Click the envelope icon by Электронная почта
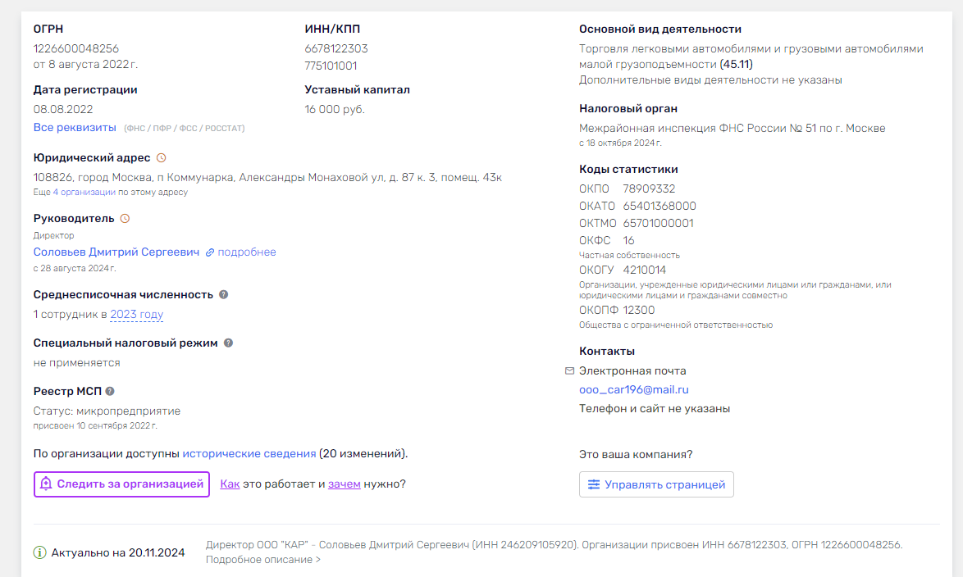Image resolution: width=963 pixels, height=577 pixels. click(x=569, y=370)
